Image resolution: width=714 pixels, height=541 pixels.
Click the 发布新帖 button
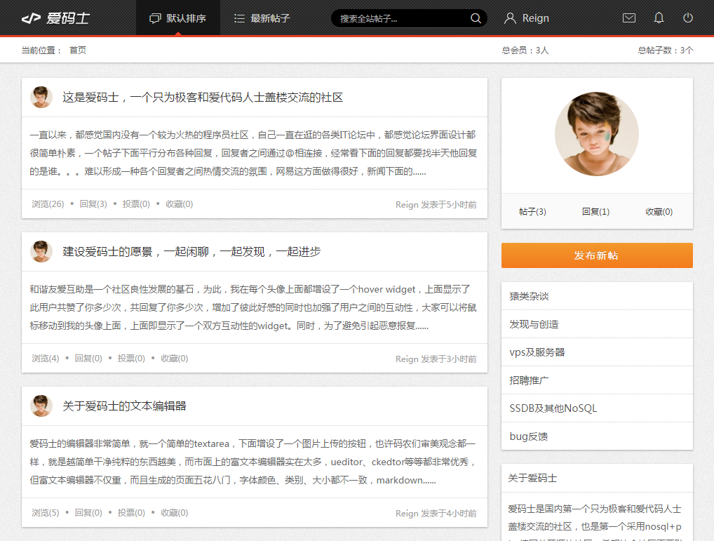[597, 255]
